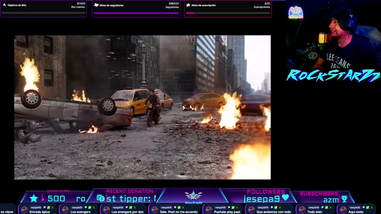Screen dimensions: 381x214
Task: Click the purple badge on the 'Entrada épica' message
Action: tap(45, 207)
